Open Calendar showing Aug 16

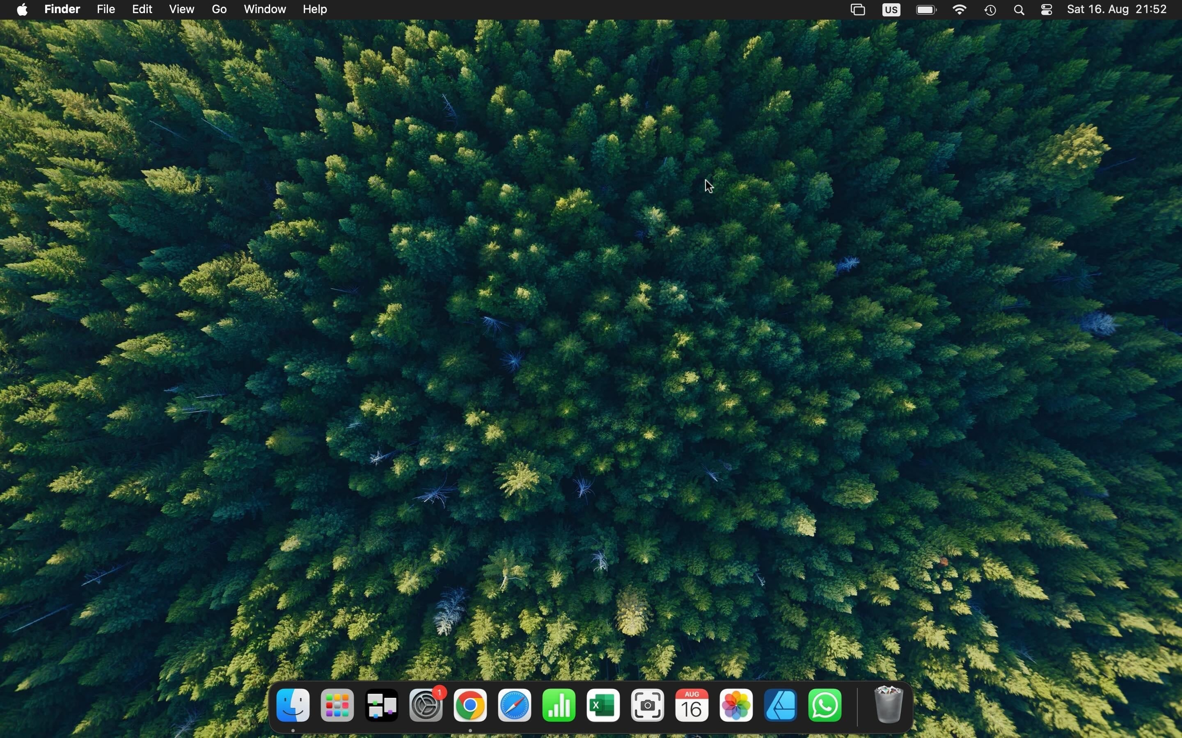click(692, 705)
